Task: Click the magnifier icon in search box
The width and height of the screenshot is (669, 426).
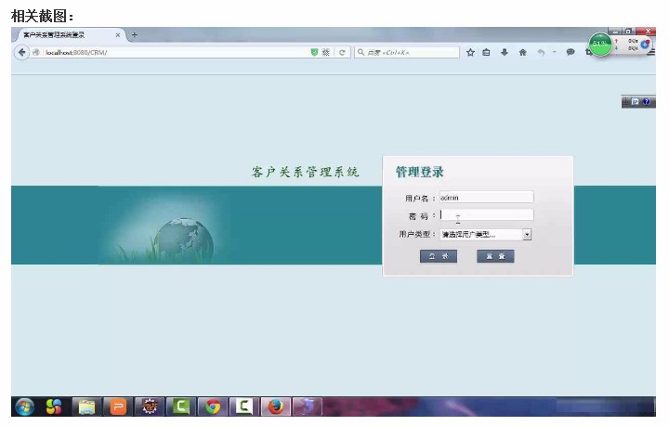Action: (361, 52)
